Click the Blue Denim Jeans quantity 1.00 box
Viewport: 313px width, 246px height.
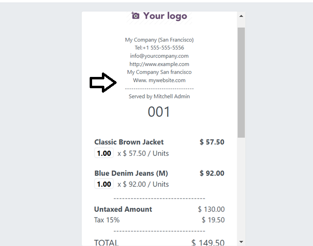[104, 184]
